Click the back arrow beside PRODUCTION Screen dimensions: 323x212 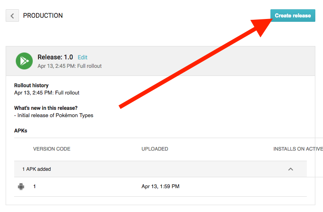[x=12, y=16]
